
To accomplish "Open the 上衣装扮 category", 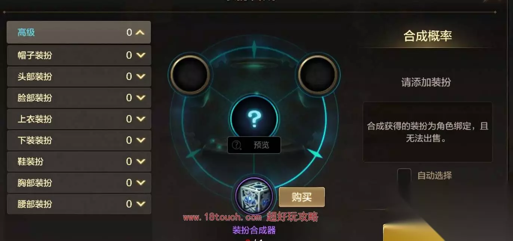I will 79,119.
